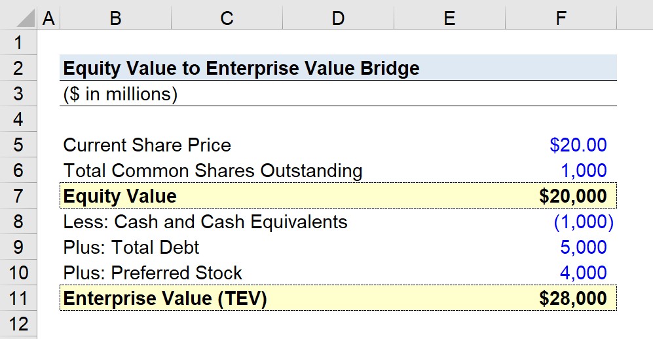Click the $28,000 Enterprise Value cell
The width and height of the screenshot is (653, 339).
561,298
